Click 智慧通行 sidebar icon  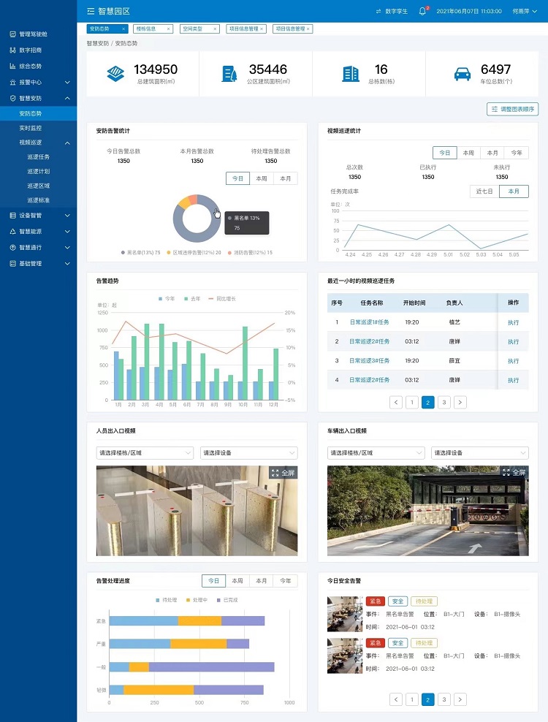[13, 248]
